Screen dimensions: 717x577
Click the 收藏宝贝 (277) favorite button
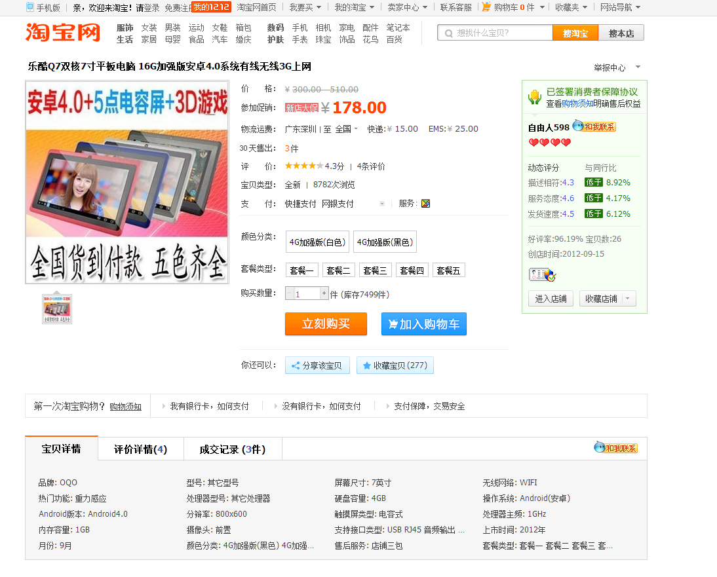[x=395, y=365]
